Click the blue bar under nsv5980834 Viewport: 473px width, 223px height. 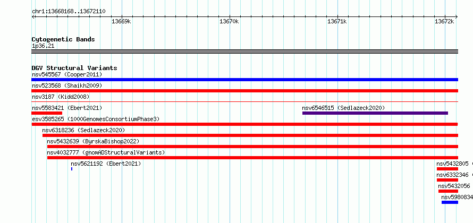(450, 202)
